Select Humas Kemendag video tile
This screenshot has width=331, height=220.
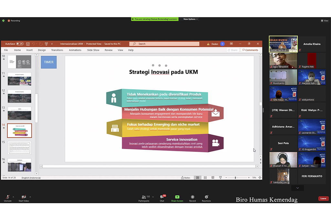(283, 44)
